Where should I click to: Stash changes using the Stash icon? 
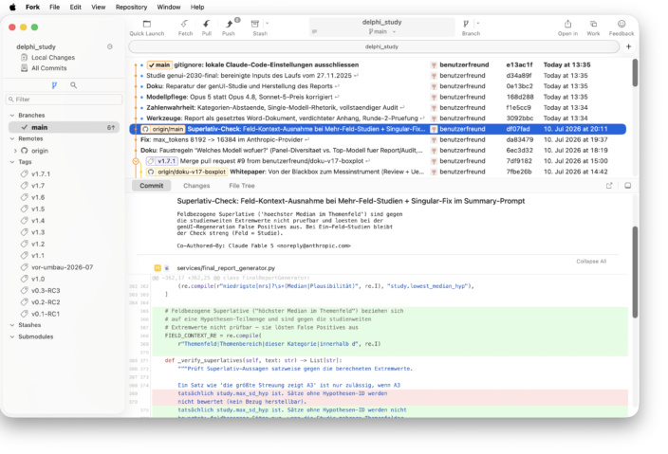pyautogui.click(x=254, y=24)
